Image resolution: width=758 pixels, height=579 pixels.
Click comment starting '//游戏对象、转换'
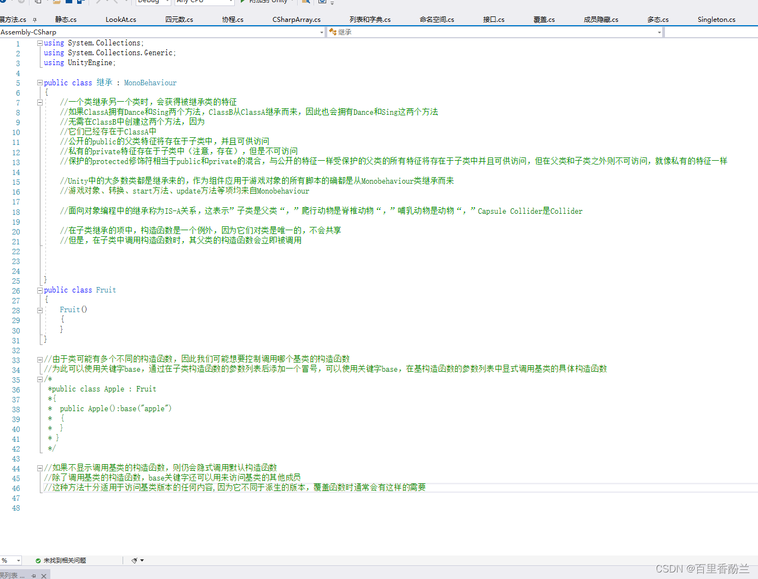[x=185, y=191]
